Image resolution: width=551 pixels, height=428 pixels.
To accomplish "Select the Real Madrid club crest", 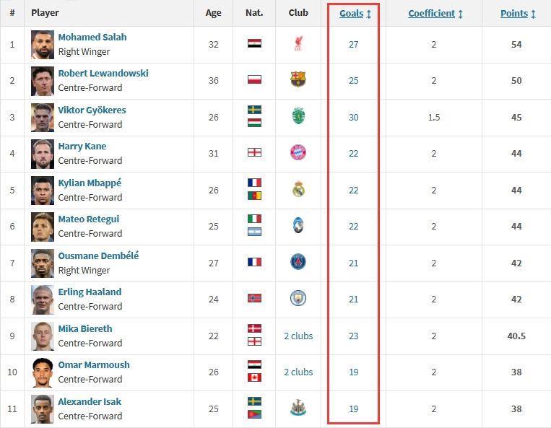I will (x=298, y=189).
